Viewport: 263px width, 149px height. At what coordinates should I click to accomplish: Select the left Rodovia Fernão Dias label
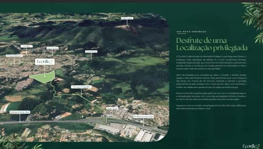coord(20,112)
